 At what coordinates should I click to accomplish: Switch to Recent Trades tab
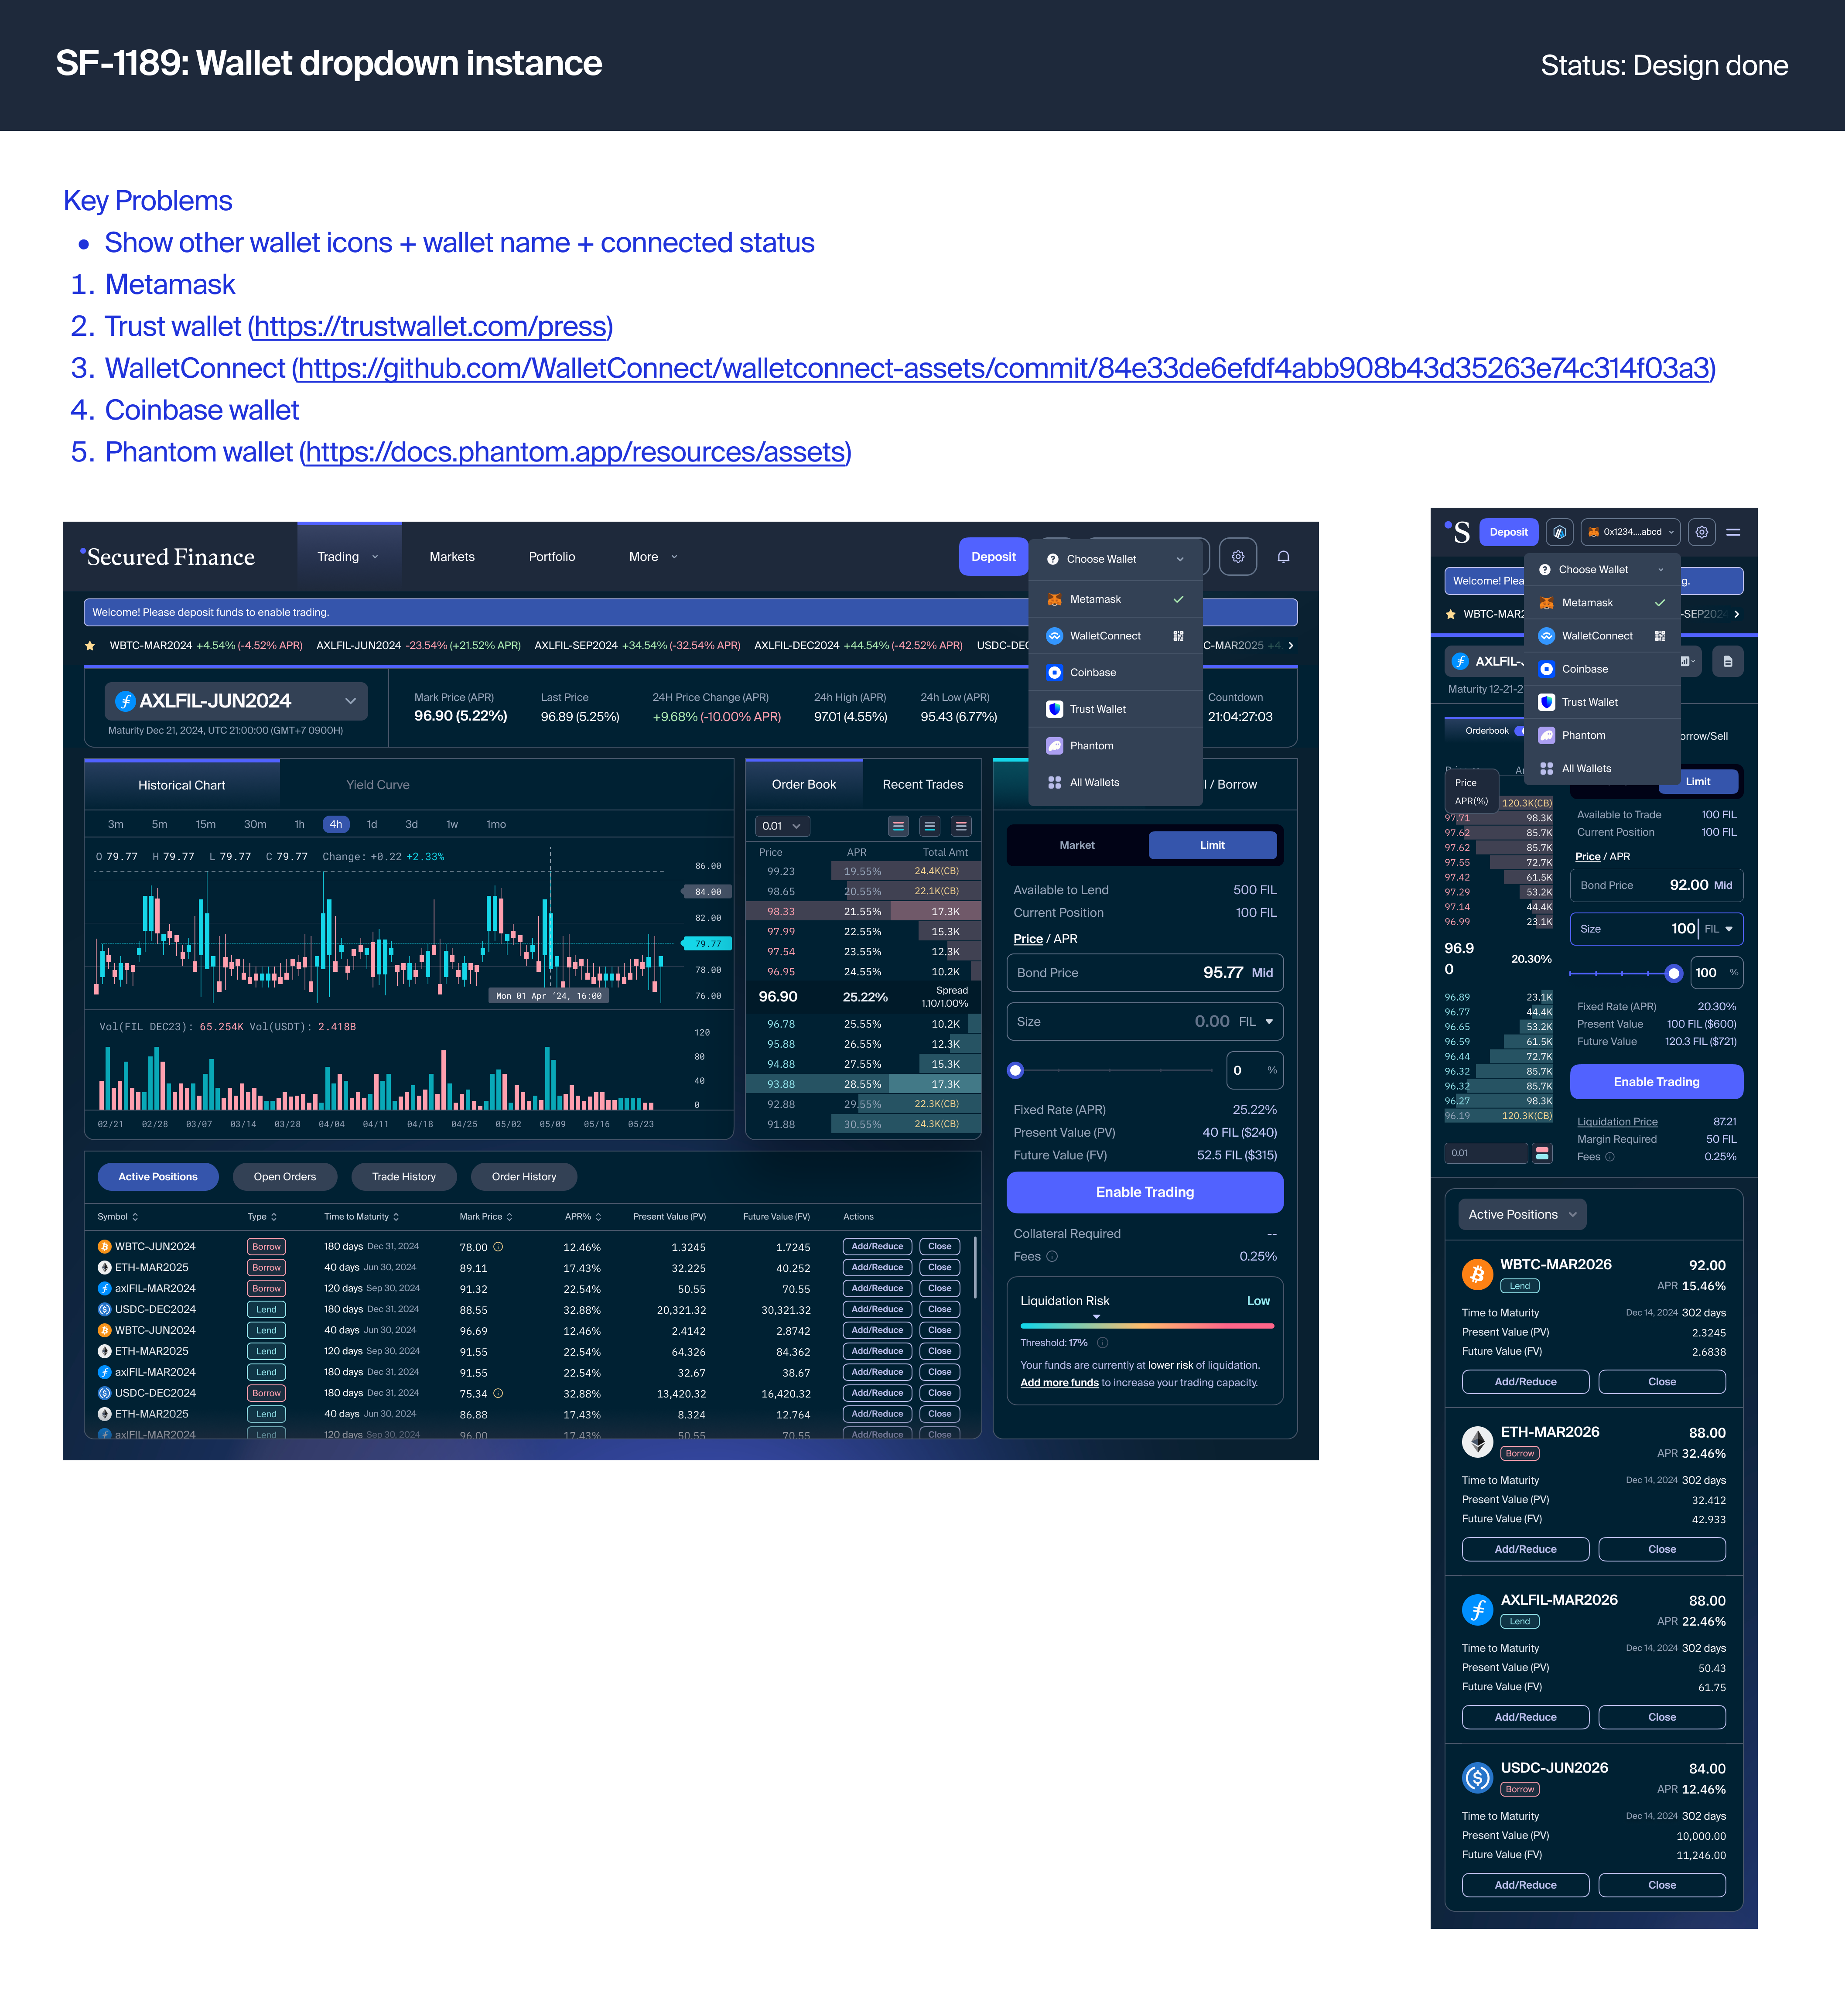(923, 785)
